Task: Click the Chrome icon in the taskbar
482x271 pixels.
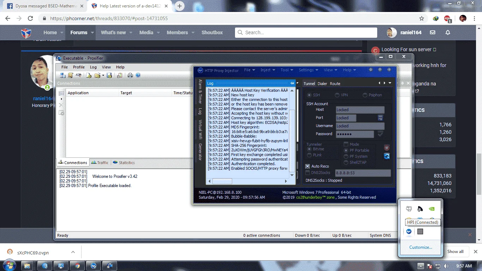Action: (77, 266)
